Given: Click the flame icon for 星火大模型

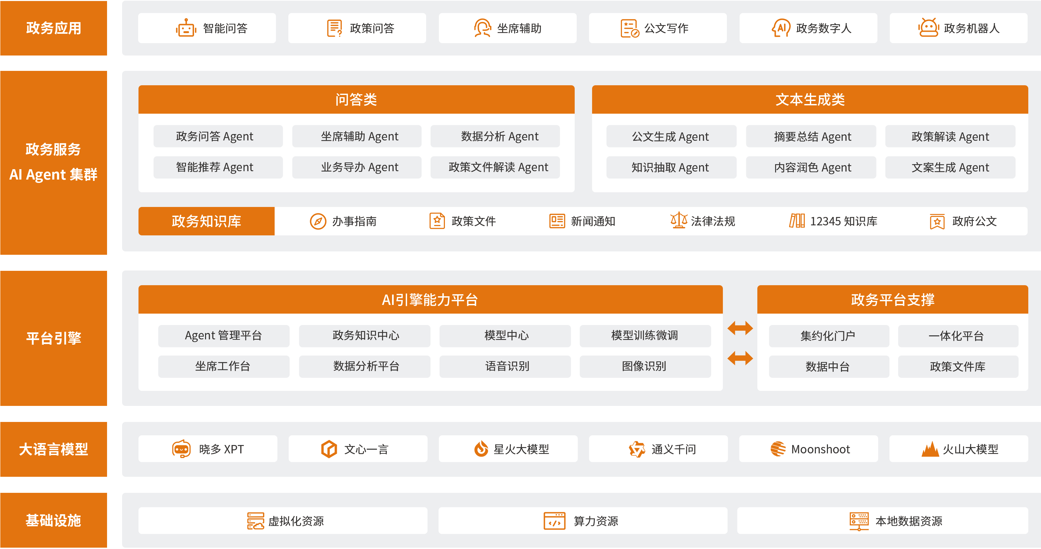Looking at the screenshot, I should point(481,449).
